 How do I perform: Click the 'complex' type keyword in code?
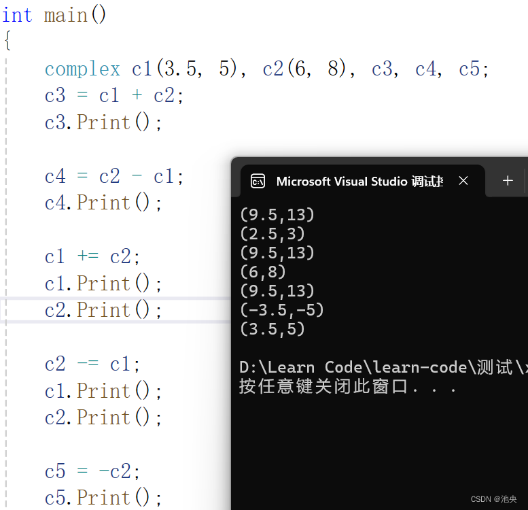[82, 69]
